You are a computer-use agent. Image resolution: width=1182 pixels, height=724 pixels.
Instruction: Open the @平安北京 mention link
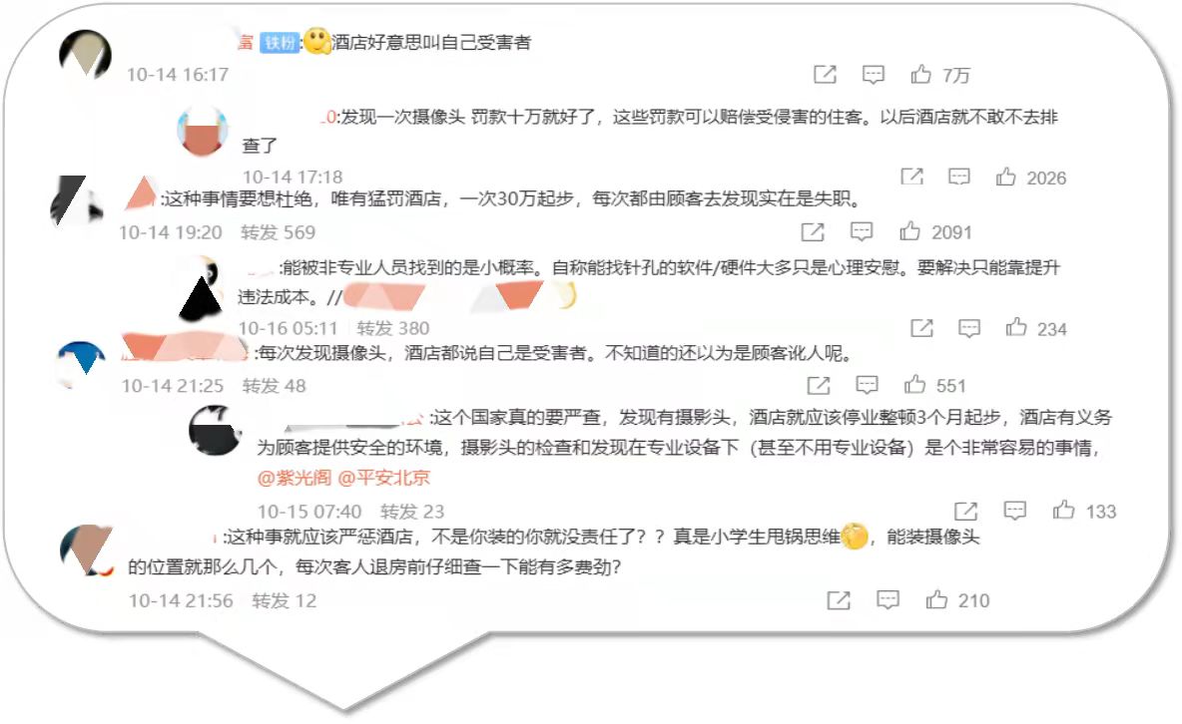(x=383, y=478)
